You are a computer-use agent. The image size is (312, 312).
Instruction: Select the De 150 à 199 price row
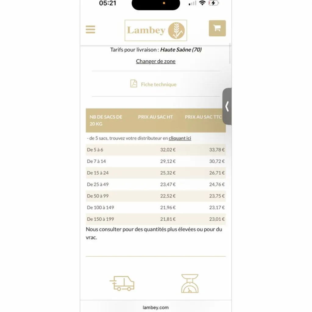(156, 219)
